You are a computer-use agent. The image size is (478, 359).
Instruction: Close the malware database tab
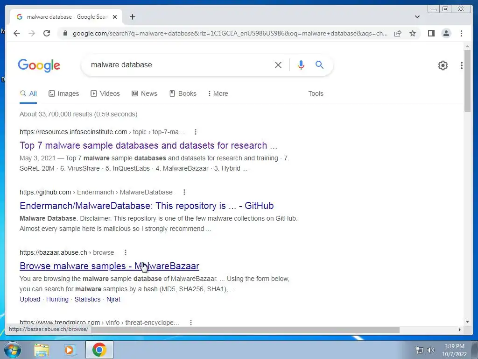click(115, 17)
